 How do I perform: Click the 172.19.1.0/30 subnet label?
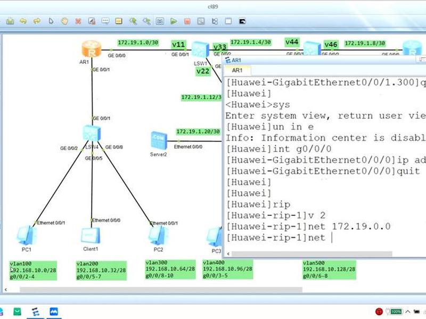[138, 43]
